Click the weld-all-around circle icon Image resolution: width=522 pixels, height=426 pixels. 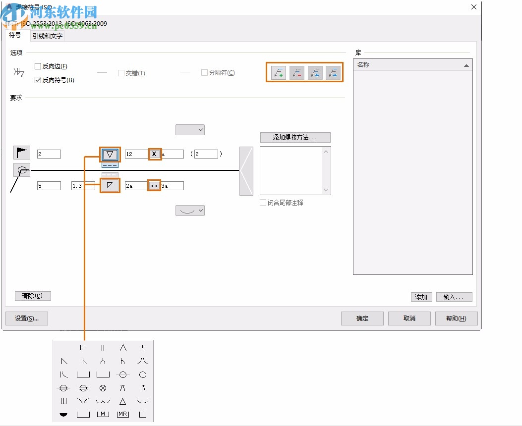click(x=21, y=170)
